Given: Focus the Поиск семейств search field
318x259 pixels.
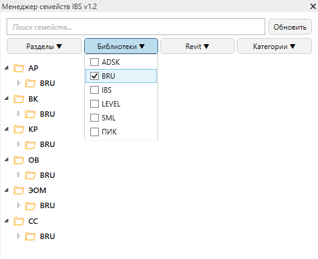Looking at the screenshot, I should [136, 27].
